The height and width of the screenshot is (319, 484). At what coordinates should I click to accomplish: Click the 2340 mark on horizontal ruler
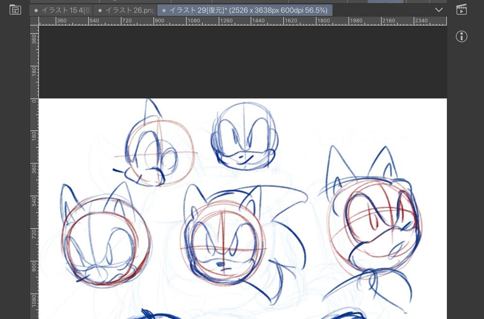(421, 21)
